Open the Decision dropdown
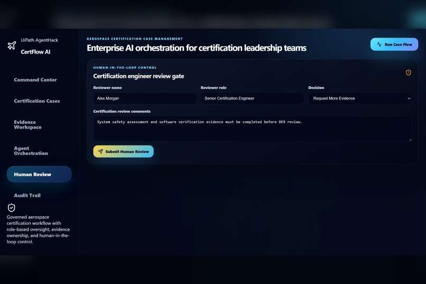 [x=360, y=98]
